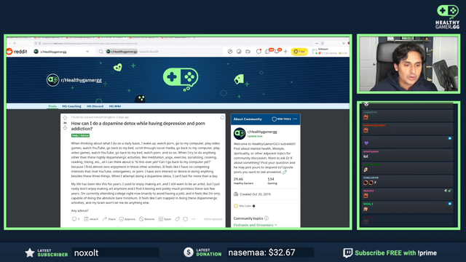Click r/Healthygamergg link in About Community
The width and height of the screenshot is (466, 262).
(262, 132)
